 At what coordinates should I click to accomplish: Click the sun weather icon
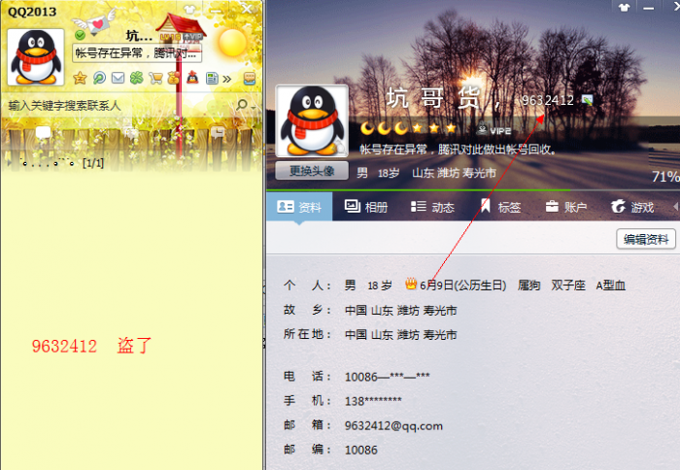click(x=233, y=43)
